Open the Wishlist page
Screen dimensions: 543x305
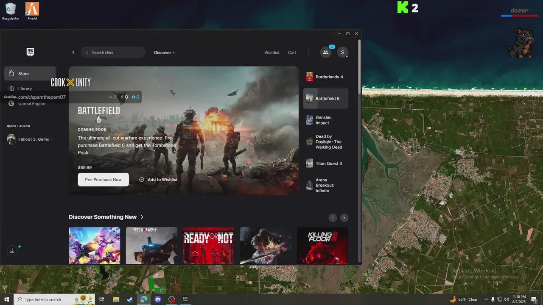tap(272, 53)
